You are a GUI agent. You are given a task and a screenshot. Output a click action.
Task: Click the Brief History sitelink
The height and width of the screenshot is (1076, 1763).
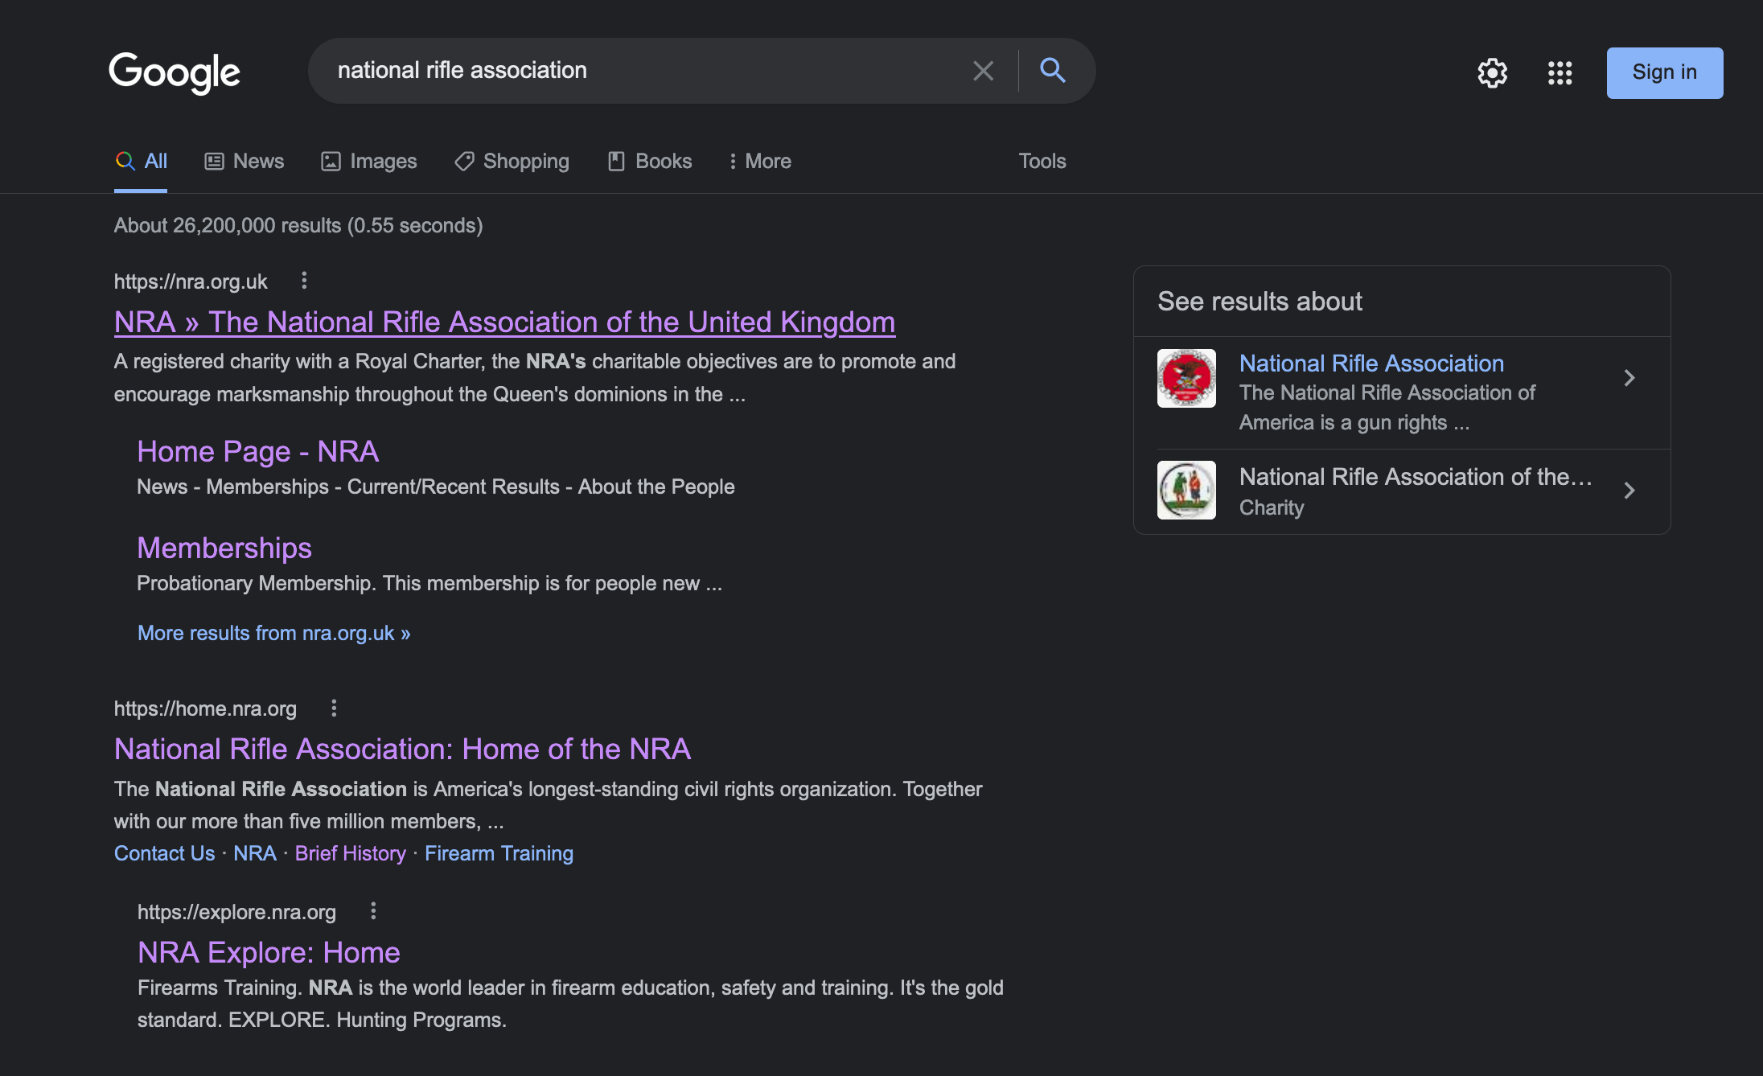click(x=350, y=853)
